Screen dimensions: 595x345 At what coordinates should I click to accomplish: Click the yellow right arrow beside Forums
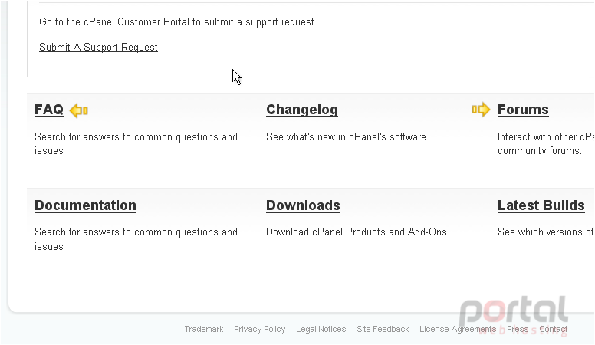[x=481, y=110]
